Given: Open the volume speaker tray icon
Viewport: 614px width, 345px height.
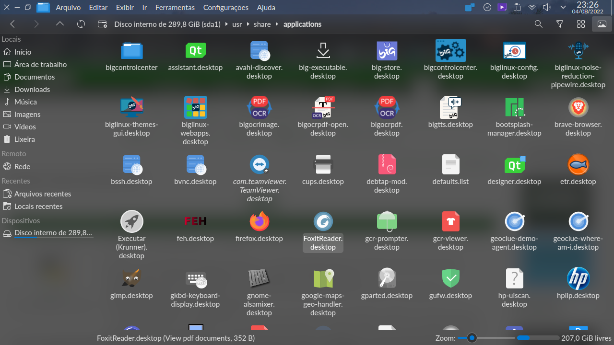Looking at the screenshot, I should click(546, 8).
